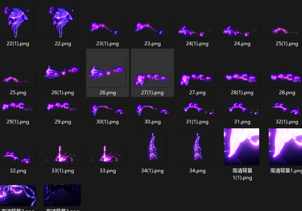Select the 33(1).png splash effect thumbnail
This screenshot has width=302, height=211.
coord(63,155)
